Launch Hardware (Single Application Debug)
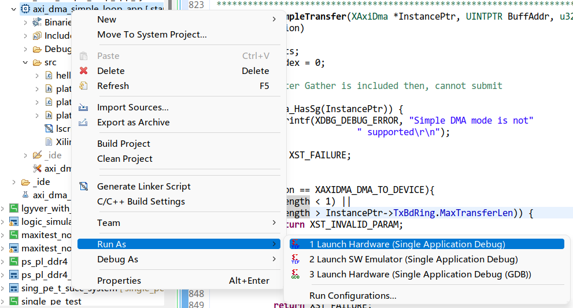The height and width of the screenshot is (308, 573). point(427,244)
